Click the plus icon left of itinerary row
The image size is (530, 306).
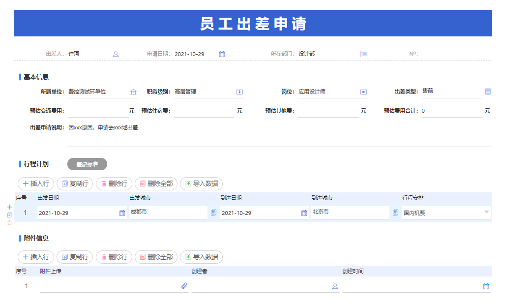[9, 207]
